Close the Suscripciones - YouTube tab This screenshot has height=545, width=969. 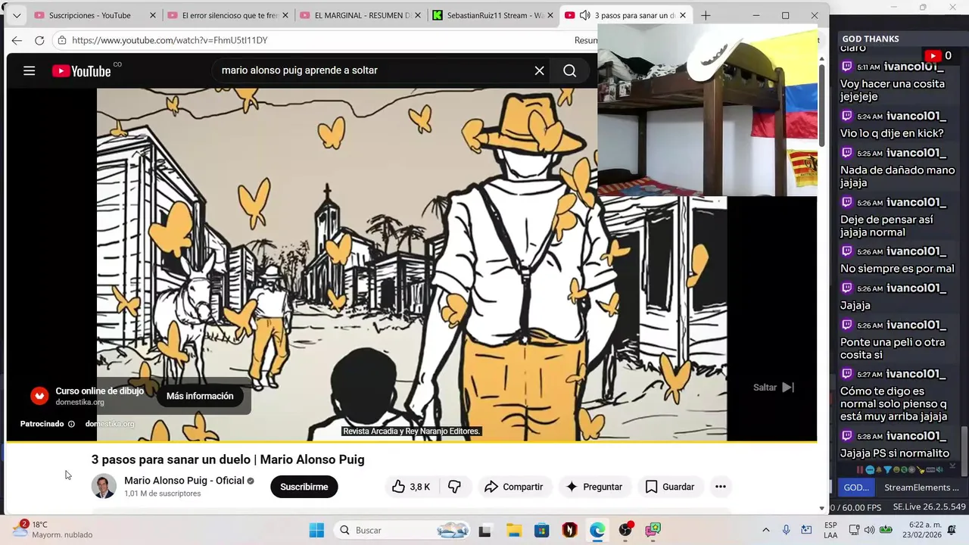click(x=152, y=15)
